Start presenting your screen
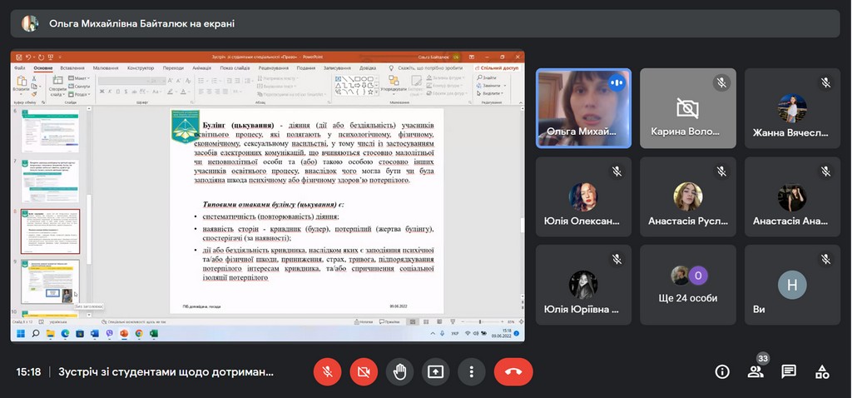Viewport: 852px width, 398px height. [x=435, y=371]
